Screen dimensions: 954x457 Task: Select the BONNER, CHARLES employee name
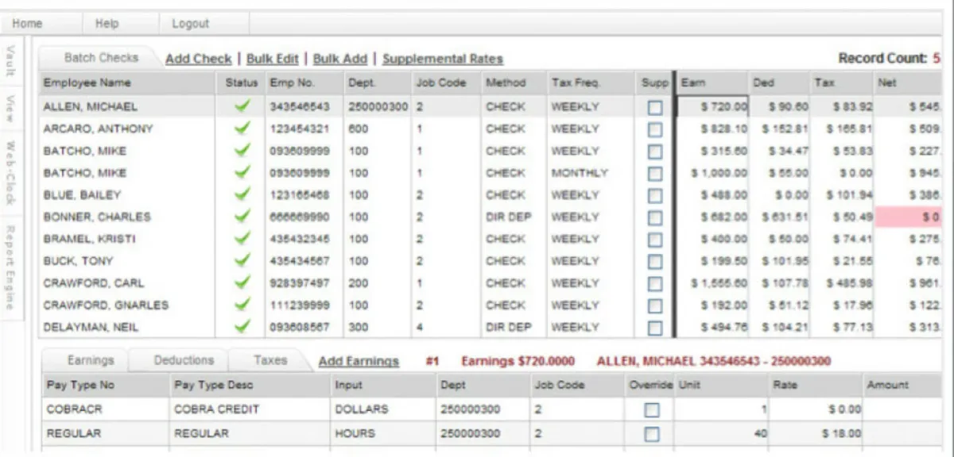coord(97,217)
